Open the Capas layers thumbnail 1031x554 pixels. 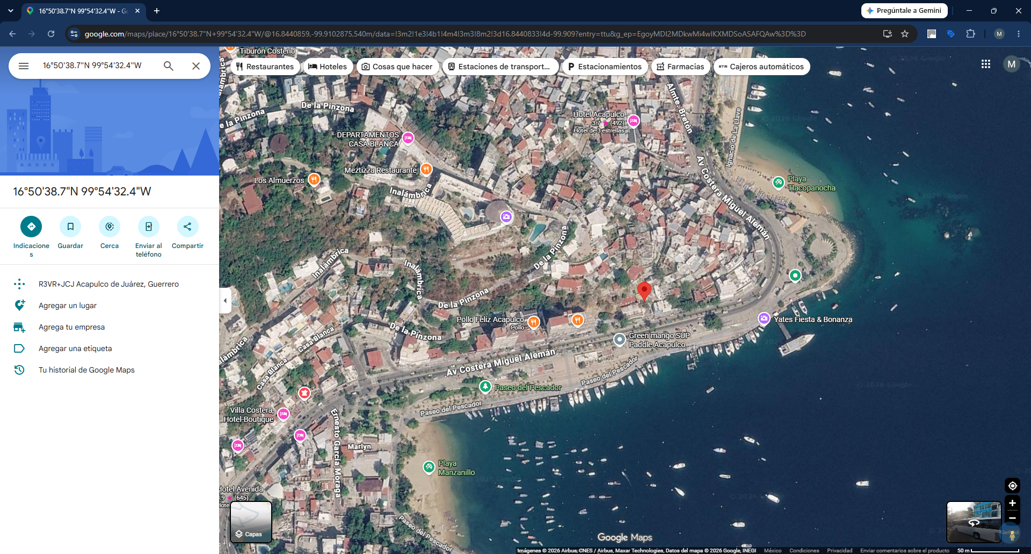tap(251, 522)
